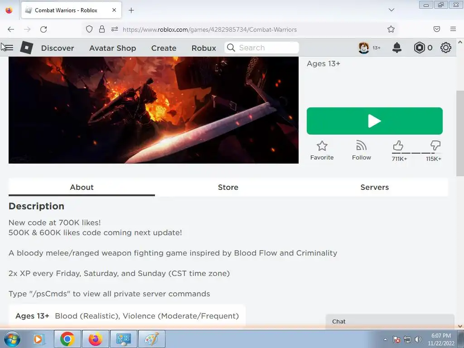Close the Combat Warriors tab
The width and height of the screenshot is (464, 348).
pyautogui.click(x=114, y=10)
